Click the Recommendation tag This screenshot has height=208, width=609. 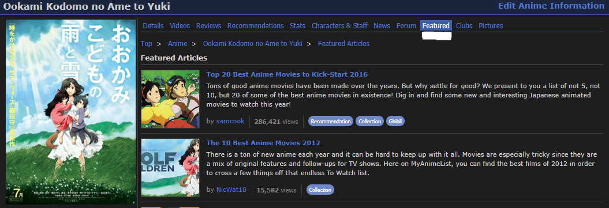tap(331, 121)
